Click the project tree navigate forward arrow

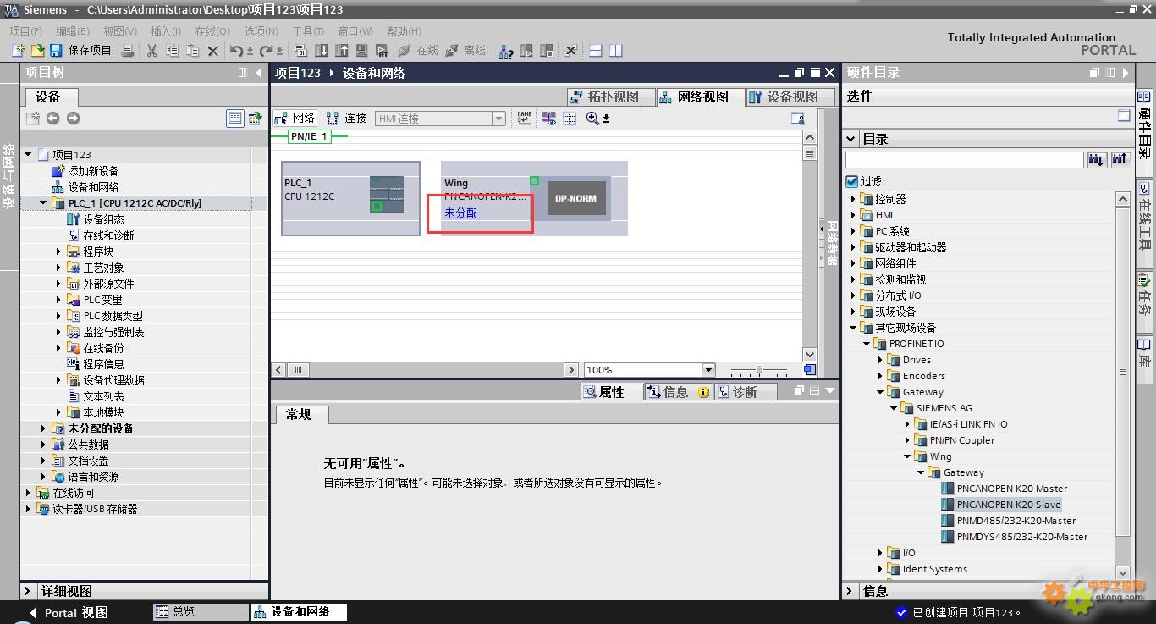click(x=74, y=119)
